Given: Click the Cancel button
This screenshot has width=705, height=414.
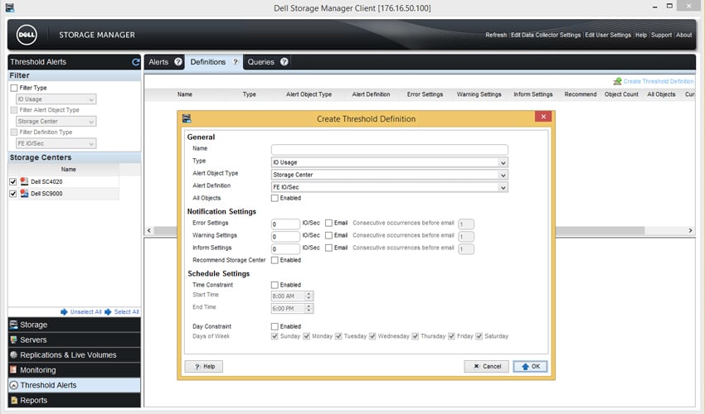Looking at the screenshot, I should tap(487, 367).
